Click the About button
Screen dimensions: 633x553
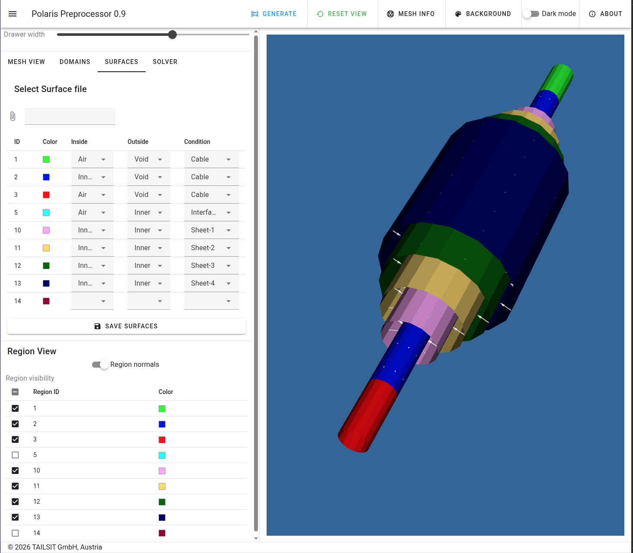(x=606, y=14)
